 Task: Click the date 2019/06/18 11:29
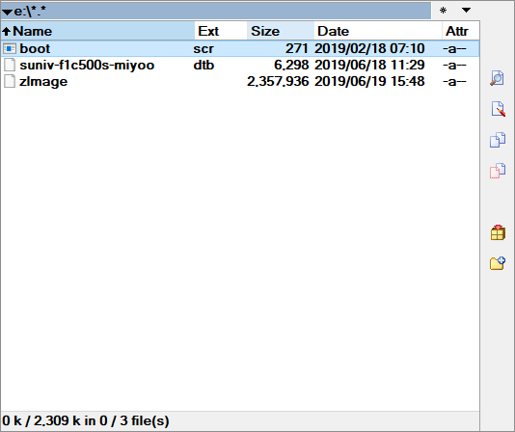click(x=369, y=65)
